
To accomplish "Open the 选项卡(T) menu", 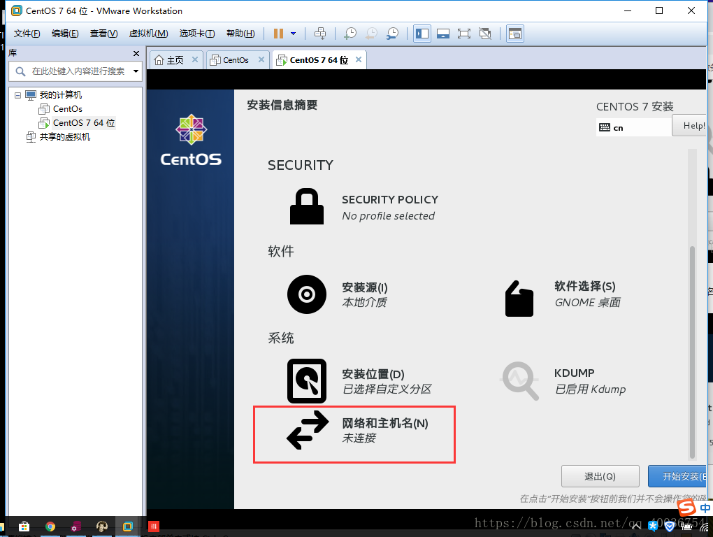I will point(197,34).
